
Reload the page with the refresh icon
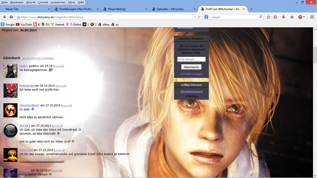point(199,17)
